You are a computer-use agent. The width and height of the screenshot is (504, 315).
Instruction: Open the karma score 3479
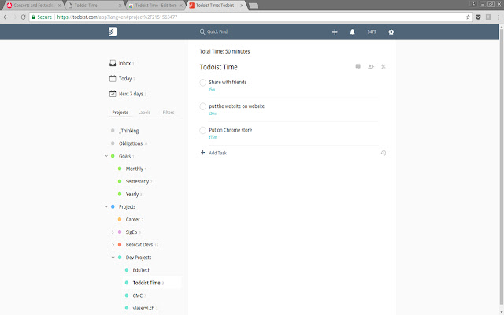pos(372,31)
